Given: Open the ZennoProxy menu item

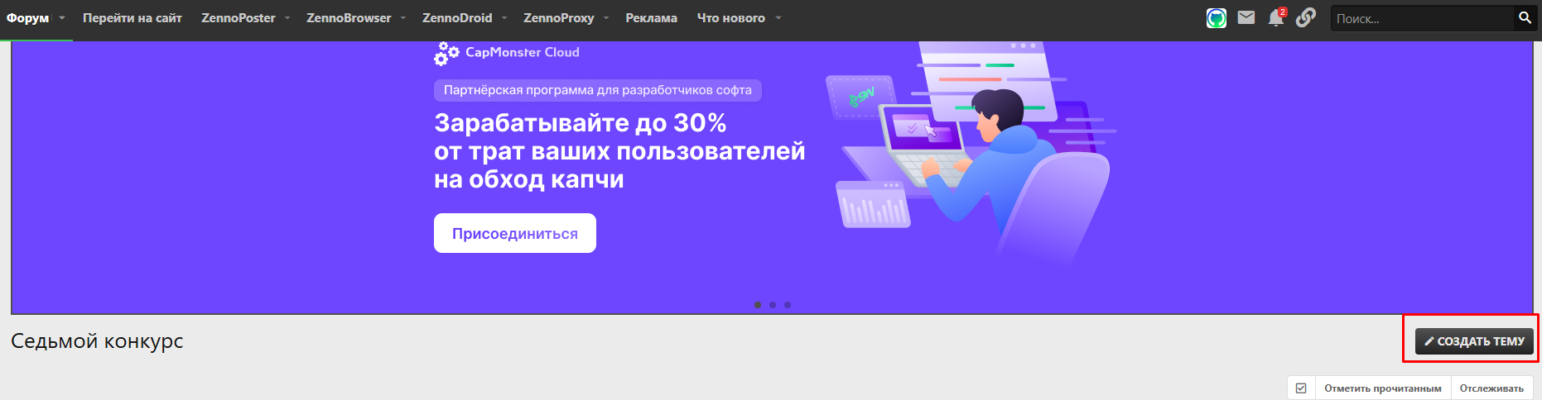Looking at the screenshot, I should [x=559, y=18].
